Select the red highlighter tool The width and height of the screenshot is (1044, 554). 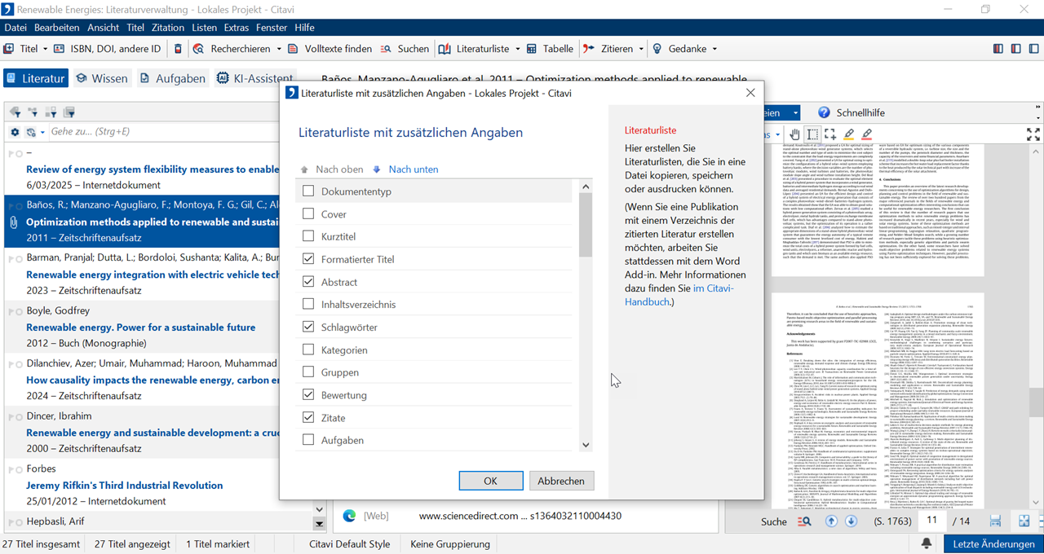(x=866, y=134)
